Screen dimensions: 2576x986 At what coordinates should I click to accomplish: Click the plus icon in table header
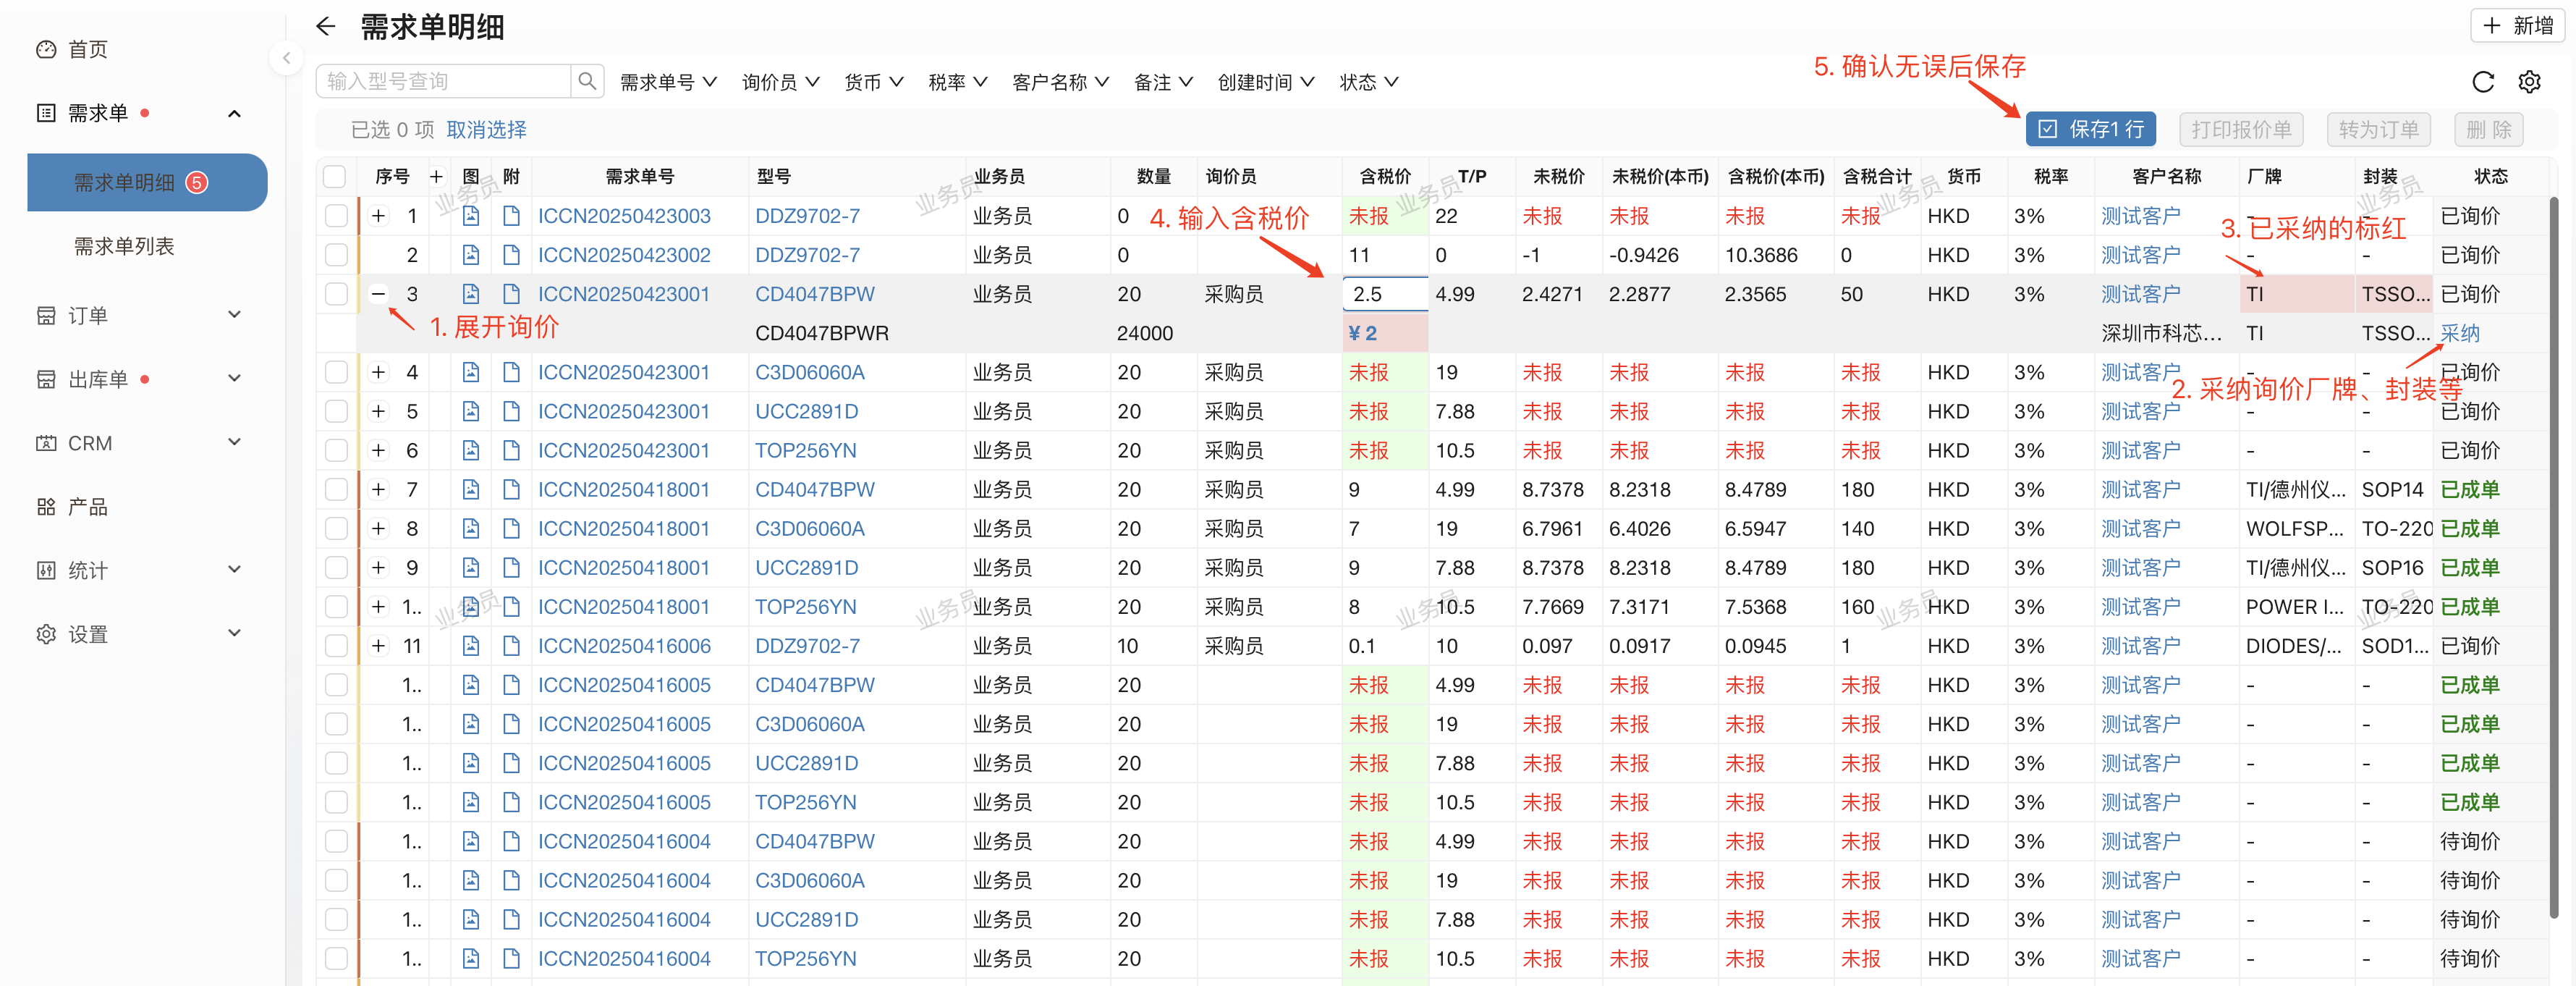pos(436,177)
